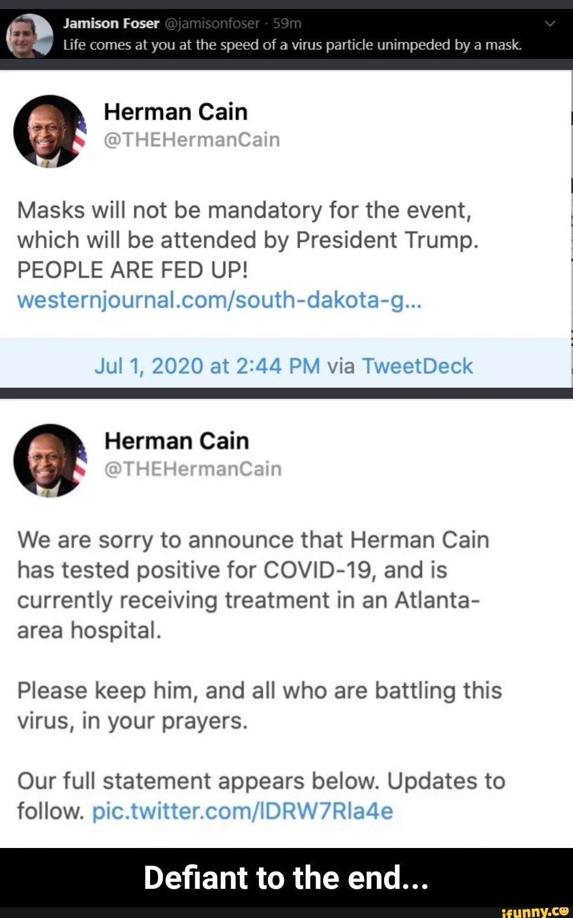Screen dimensions: 573x918
Task: Click the ifunny.co watermark logo
Action: click(x=534, y=911)
